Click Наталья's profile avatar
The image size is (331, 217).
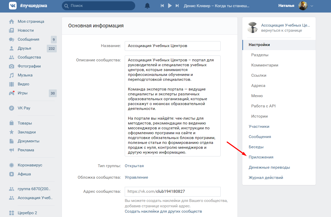tap(303, 6)
